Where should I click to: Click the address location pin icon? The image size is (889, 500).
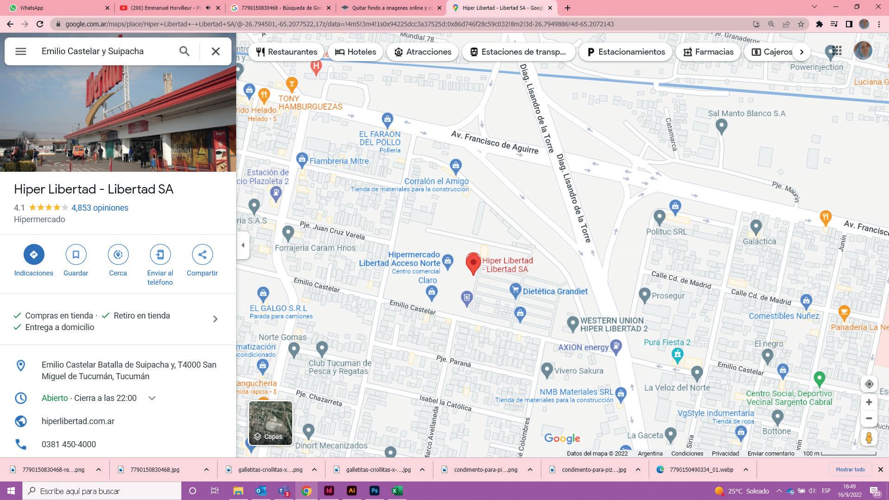point(20,366)
